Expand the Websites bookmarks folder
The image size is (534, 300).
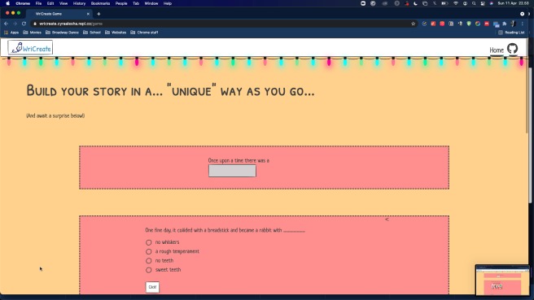click(x=116, y=33)
